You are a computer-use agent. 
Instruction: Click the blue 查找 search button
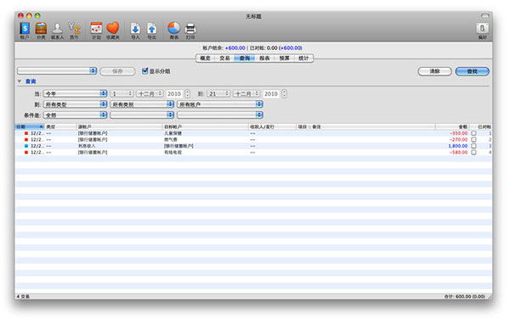[472, 71]
